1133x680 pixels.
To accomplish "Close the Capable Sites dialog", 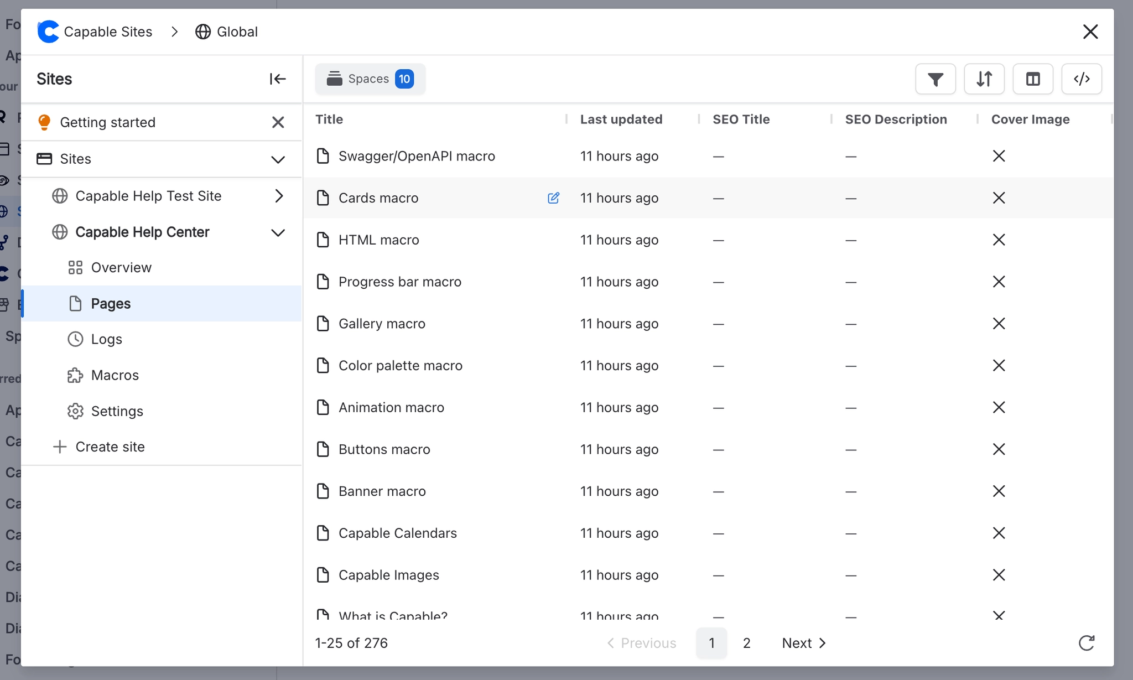I will tap(1090, 32).
